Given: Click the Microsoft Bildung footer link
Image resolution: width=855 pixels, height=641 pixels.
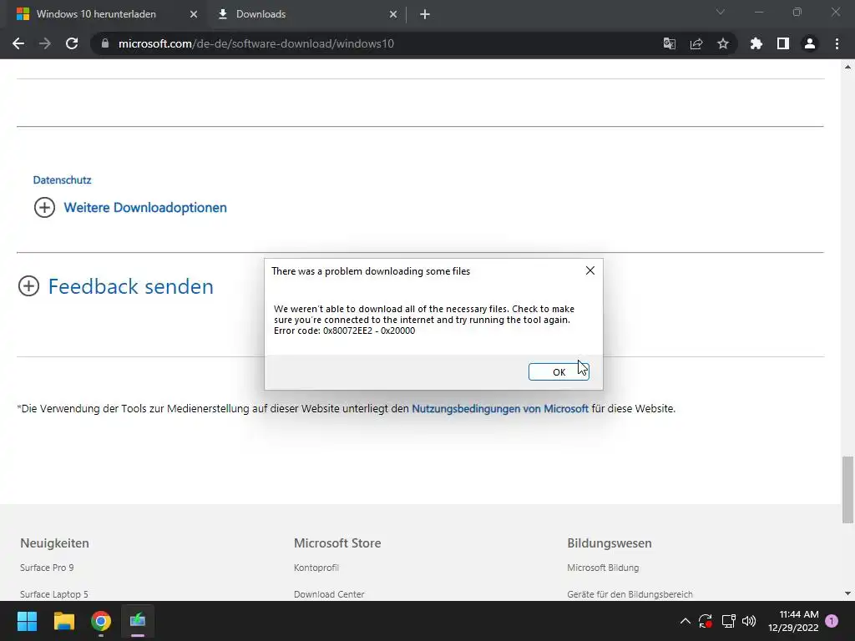Looking at the screenshot, I should pyautogui.click(x=603, y=568).
